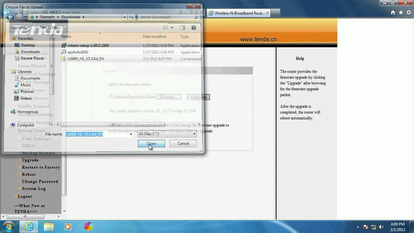Click Downloads in the breadcrumb path

71,17
